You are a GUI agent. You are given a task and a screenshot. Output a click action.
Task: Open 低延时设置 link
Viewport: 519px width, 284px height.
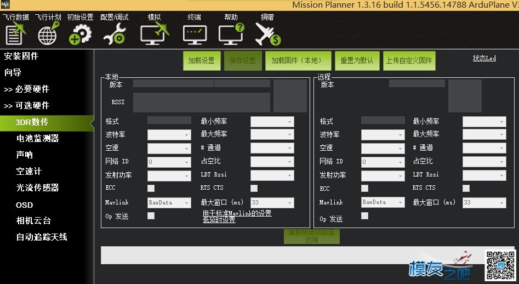(x=219, y=220)
